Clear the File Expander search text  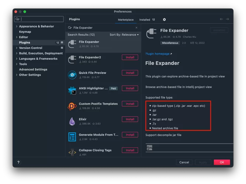(136, 28)
